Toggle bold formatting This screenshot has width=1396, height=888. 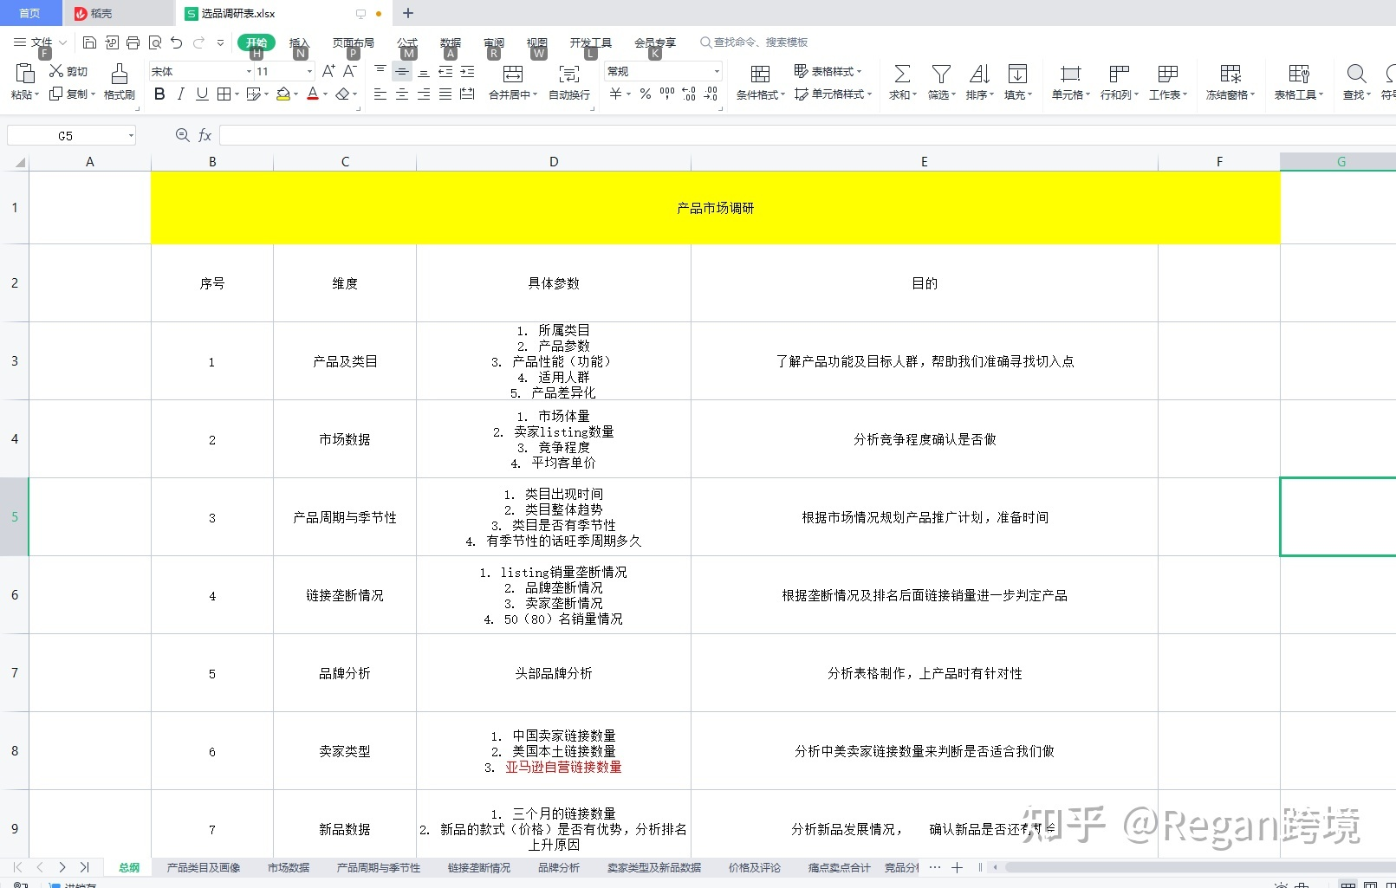tap(159, 94)
